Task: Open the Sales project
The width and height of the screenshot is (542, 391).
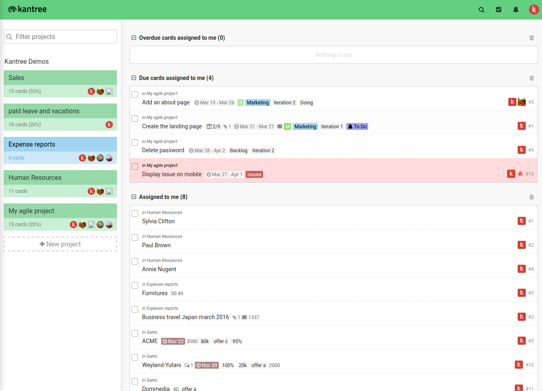Action: [x=60, y=78]
